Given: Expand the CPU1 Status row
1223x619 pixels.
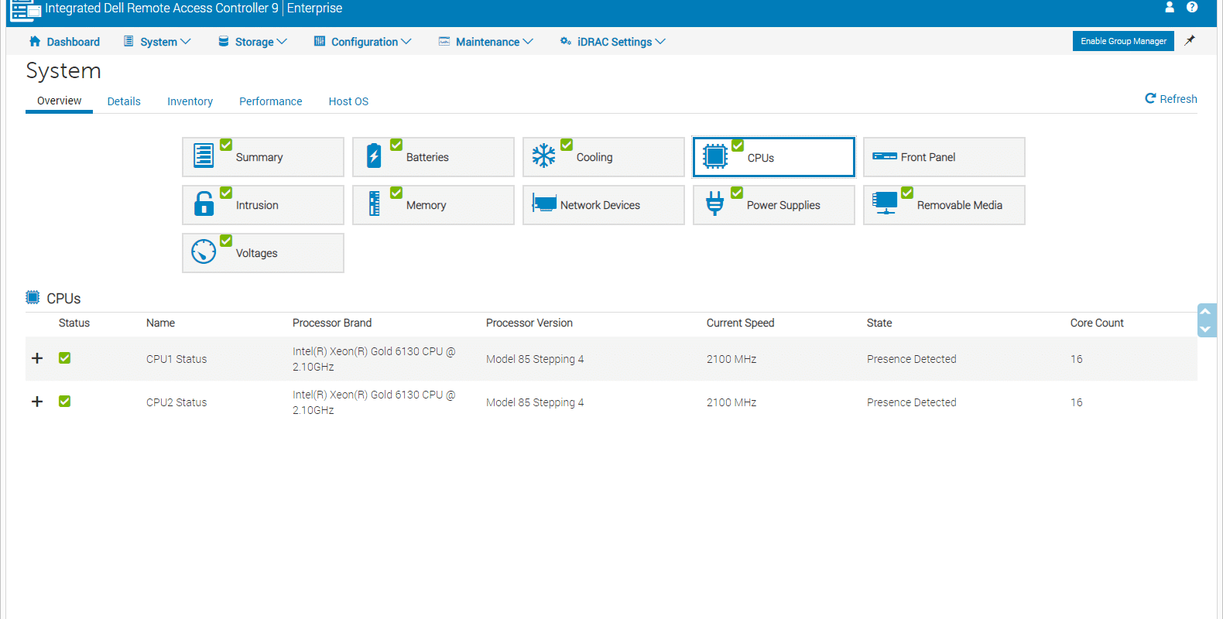Looking at the screenshot, I should tap(37, 358).
